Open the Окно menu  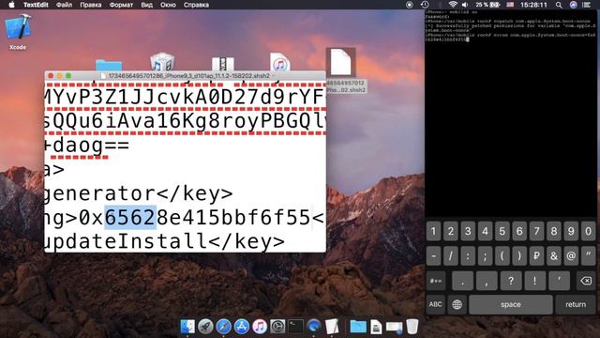click(168, 5)
